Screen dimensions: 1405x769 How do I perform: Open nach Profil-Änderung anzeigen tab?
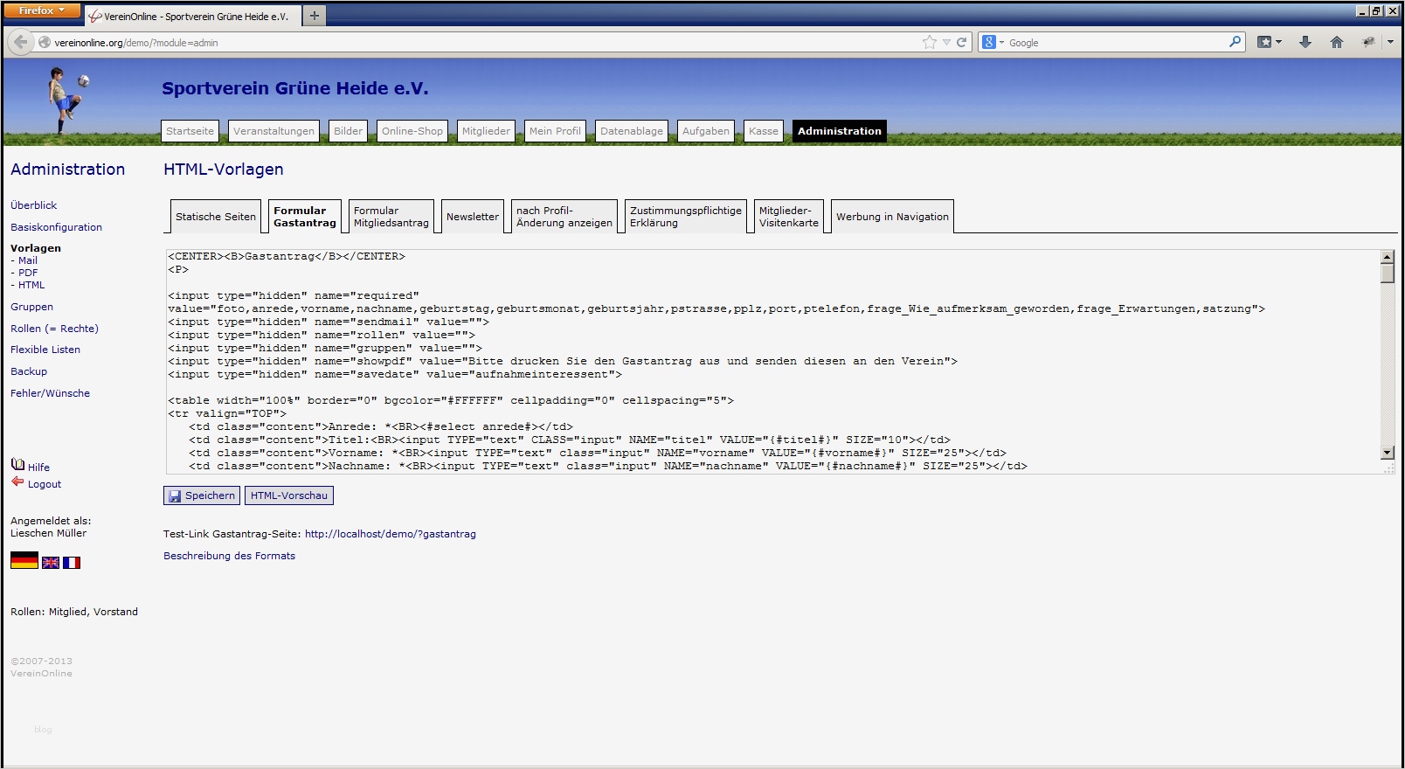564,217
